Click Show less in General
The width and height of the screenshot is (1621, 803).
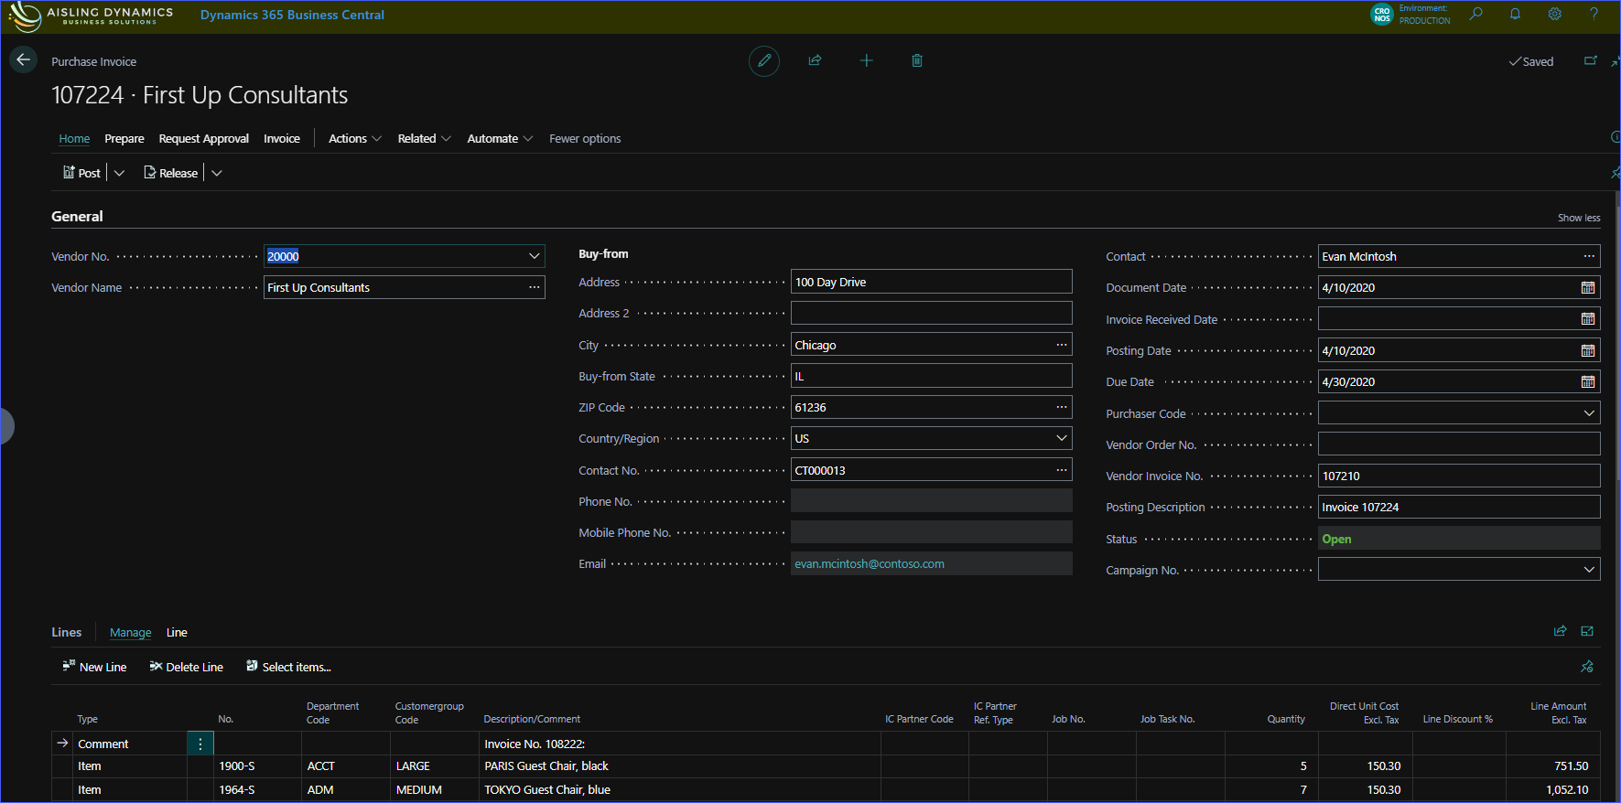point(1579,218)
